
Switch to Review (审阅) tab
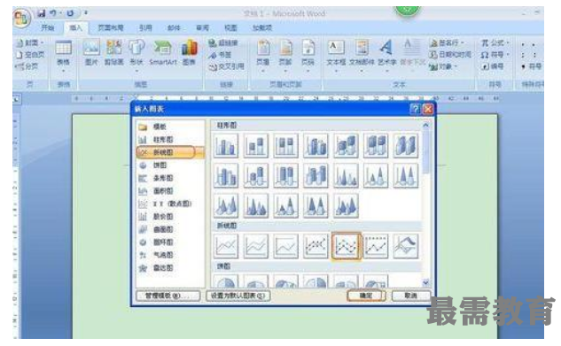[202, 27]
